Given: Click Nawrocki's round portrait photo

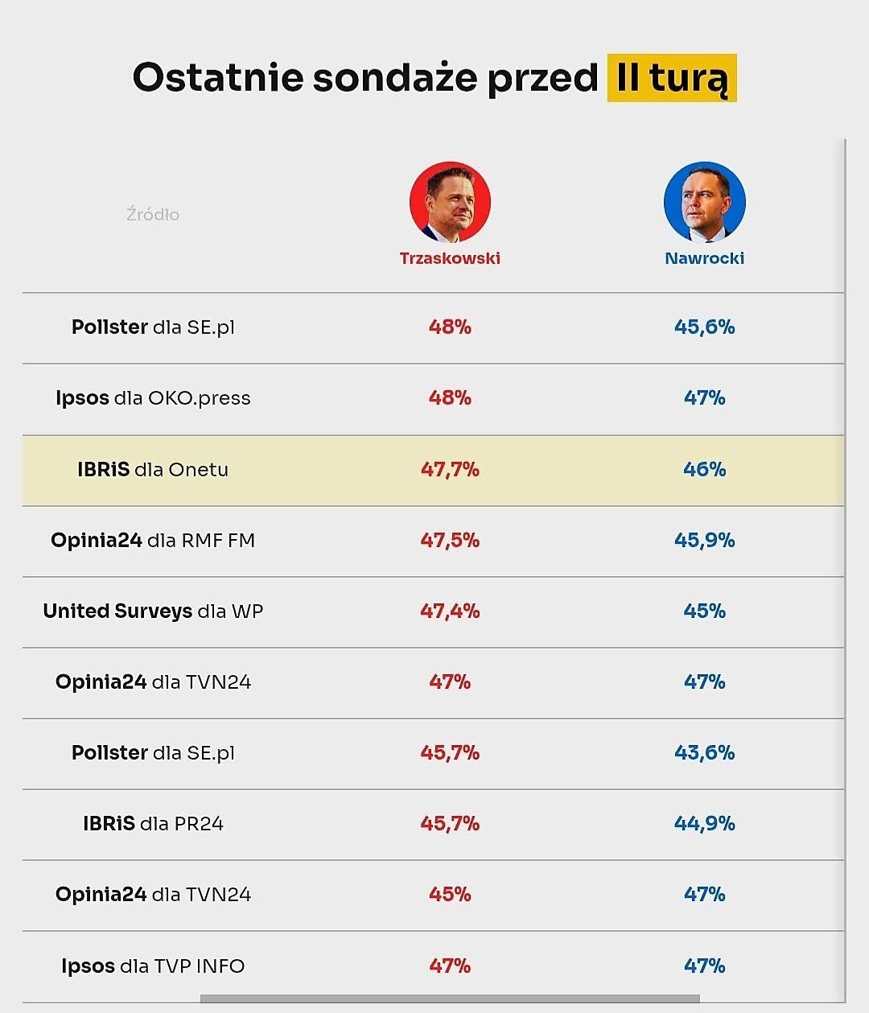Looking at the screenshot, I should click(x=704, y=203).
